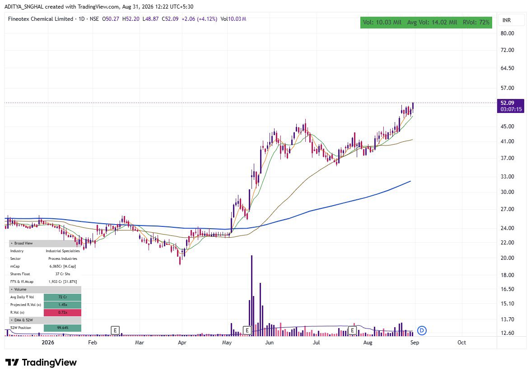The width and height of the screenshot is (531, 376).
Task: Click the 64.50 price axis label
Action: (x=508, y=68)
